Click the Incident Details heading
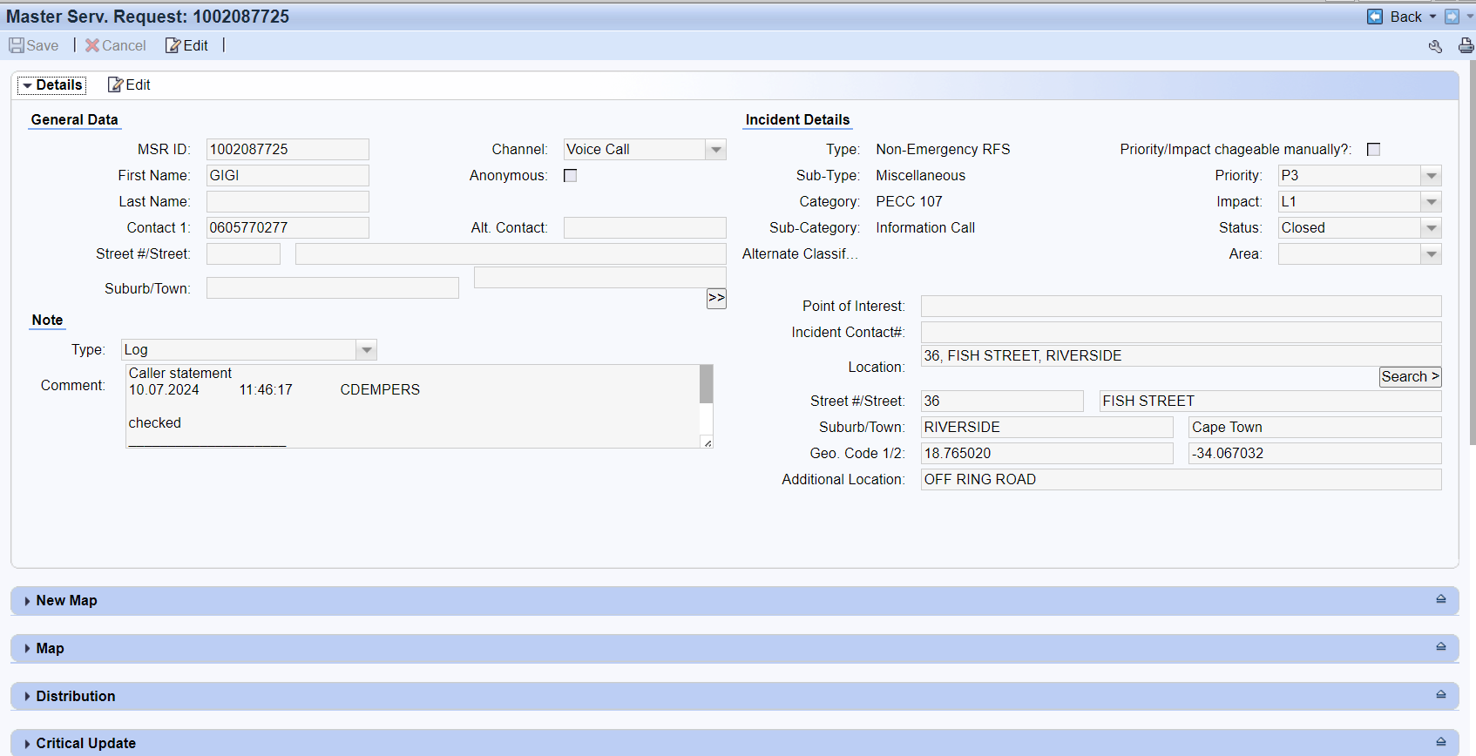Image resolution: width=1476 pixels, height=756 pixels. [797, 120]
